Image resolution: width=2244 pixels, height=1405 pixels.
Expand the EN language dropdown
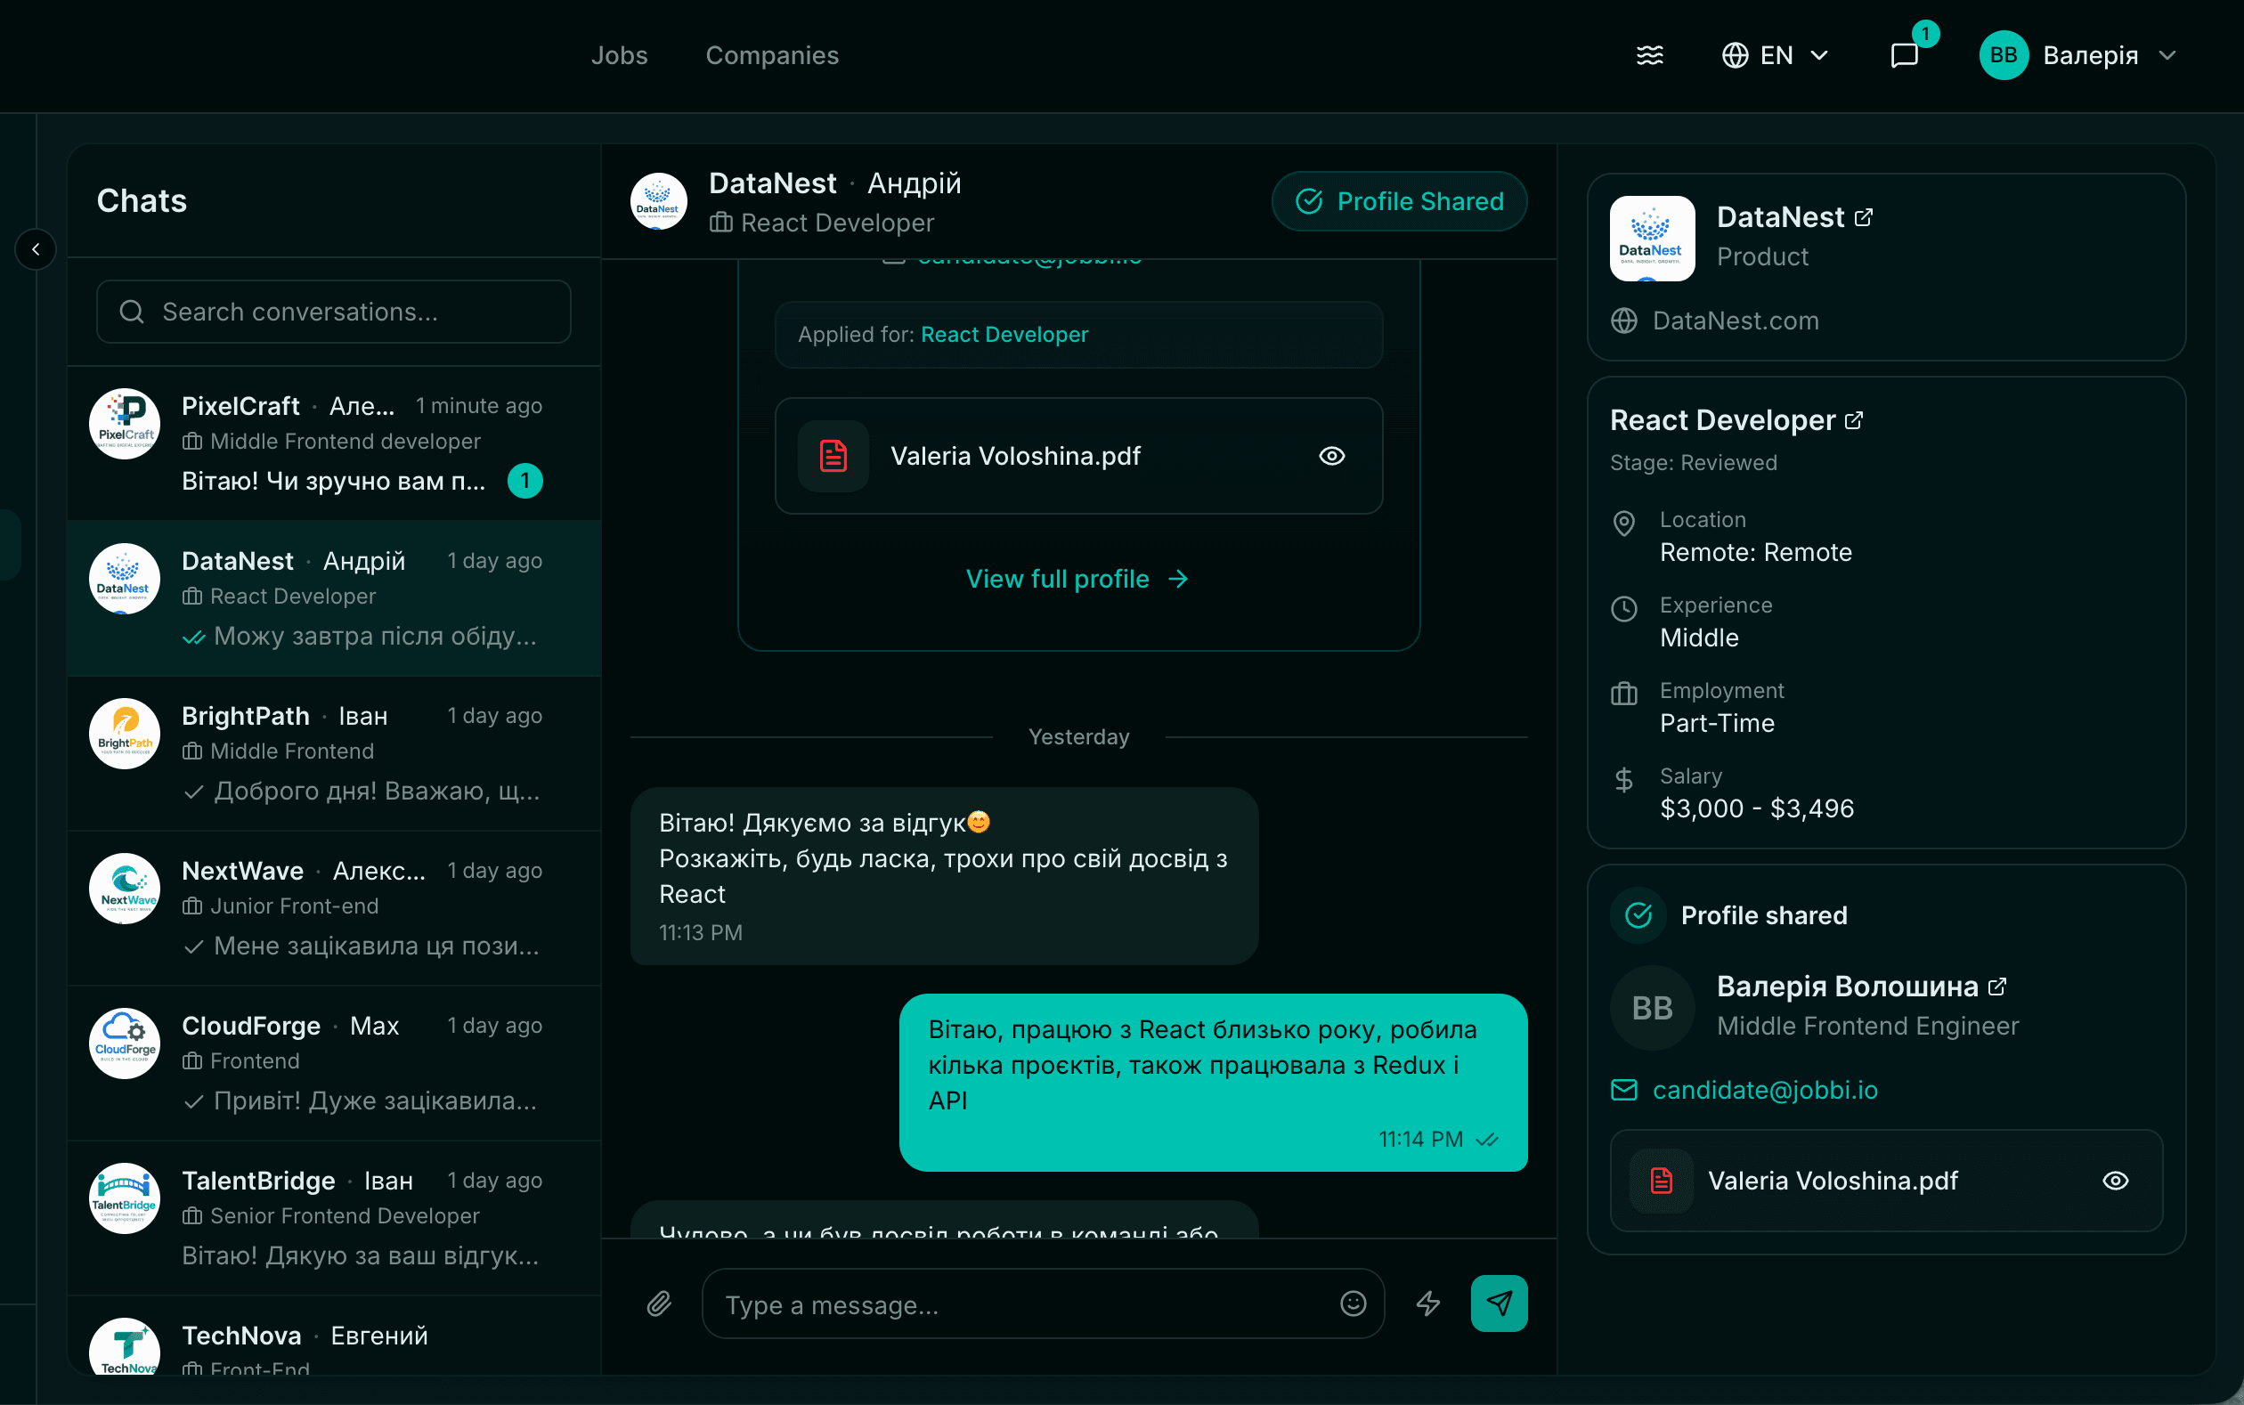[1776, 56]
